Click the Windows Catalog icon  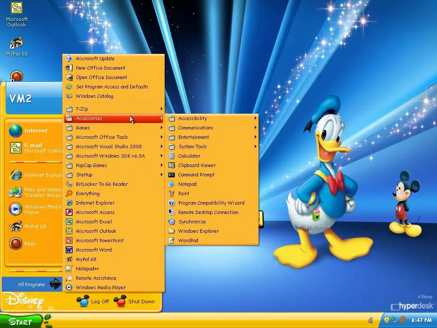tap(69, 96)
